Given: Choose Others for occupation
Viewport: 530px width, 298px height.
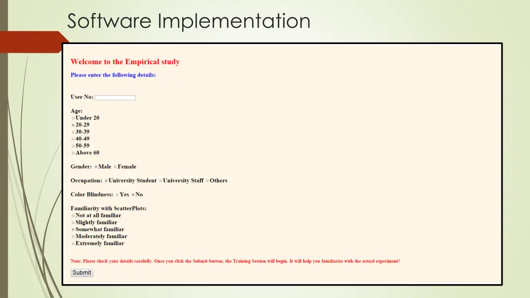Looking at the screenshot, I should coord(207,181).
